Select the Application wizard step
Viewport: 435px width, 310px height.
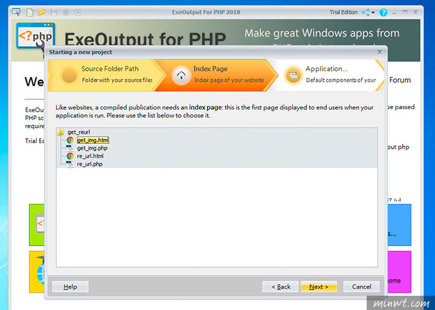(330, 75)
